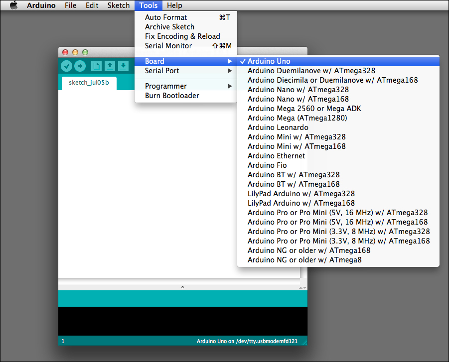Open the Sketch menu

119,5
